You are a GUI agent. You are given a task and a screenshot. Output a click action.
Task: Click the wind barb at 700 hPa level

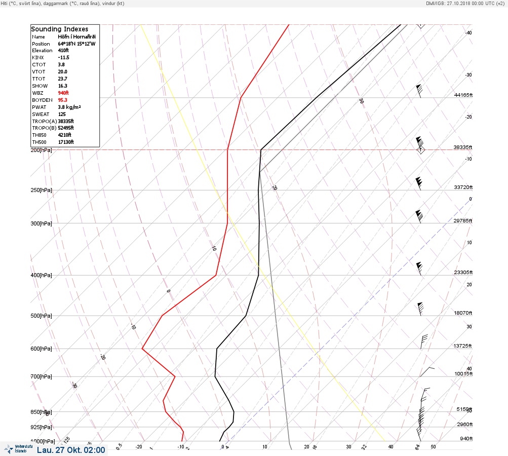click(427, 372)
